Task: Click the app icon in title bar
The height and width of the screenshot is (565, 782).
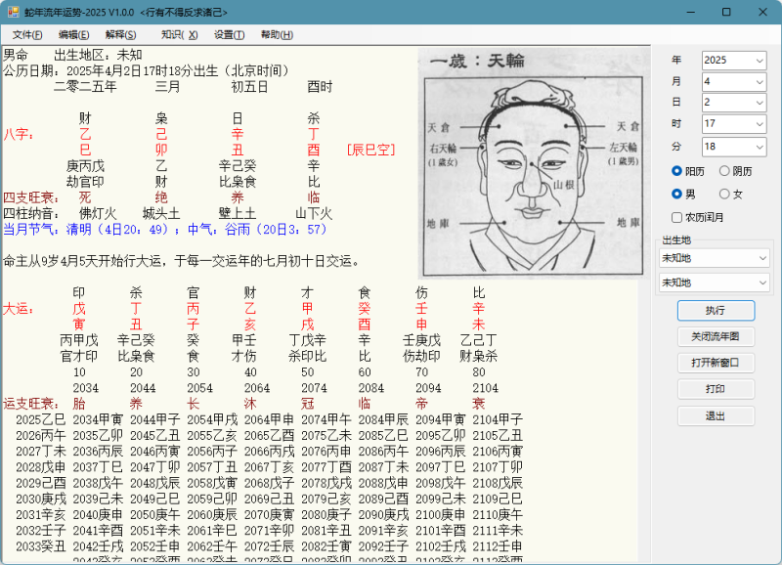Action: pyautogui.click(x=13, y=12)
